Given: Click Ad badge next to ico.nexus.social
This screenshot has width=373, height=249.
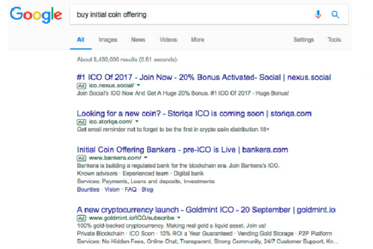Looking at the screenshot, I should (81, 85).
